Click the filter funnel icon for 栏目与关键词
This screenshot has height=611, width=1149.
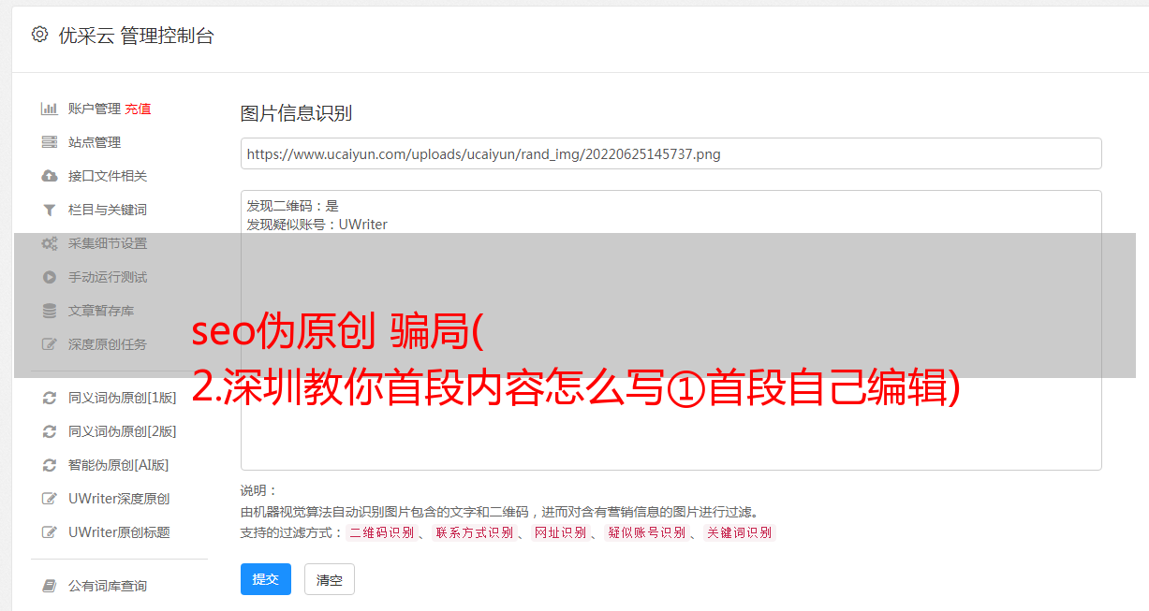click(x=50, y=210)
